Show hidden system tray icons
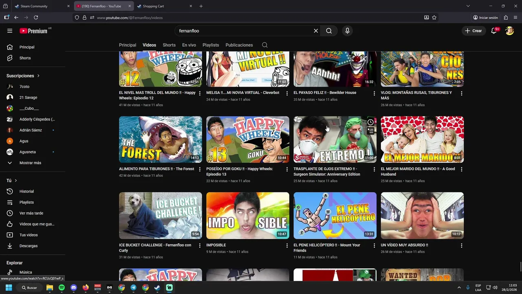The height and width of the screenshot is (294, 522). pyautogui.click(x=459, y=287)
